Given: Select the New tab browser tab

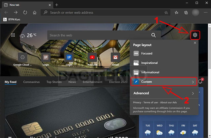Looking at the screenshot, I should (28, 5).
